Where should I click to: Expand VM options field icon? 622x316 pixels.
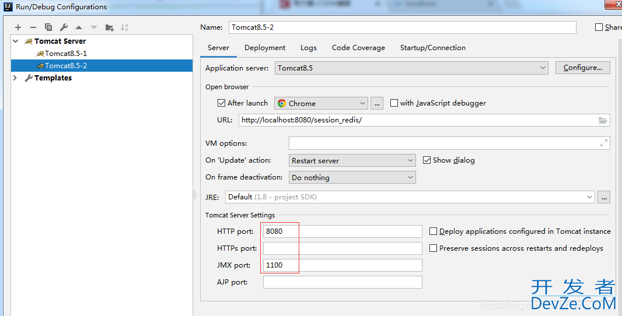pos(604,143)
